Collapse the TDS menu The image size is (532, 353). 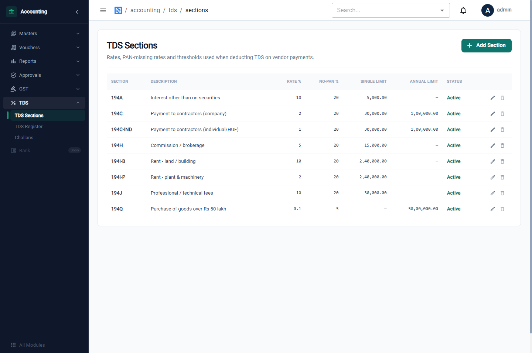pos(44,103)
